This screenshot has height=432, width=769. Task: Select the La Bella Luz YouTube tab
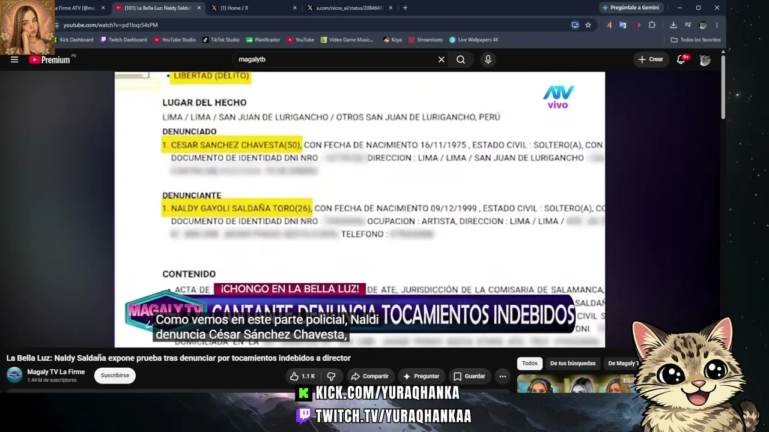coord(157,8)
